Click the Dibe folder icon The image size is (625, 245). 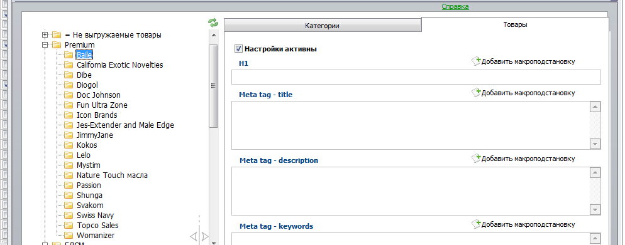(x=69, y=75)
